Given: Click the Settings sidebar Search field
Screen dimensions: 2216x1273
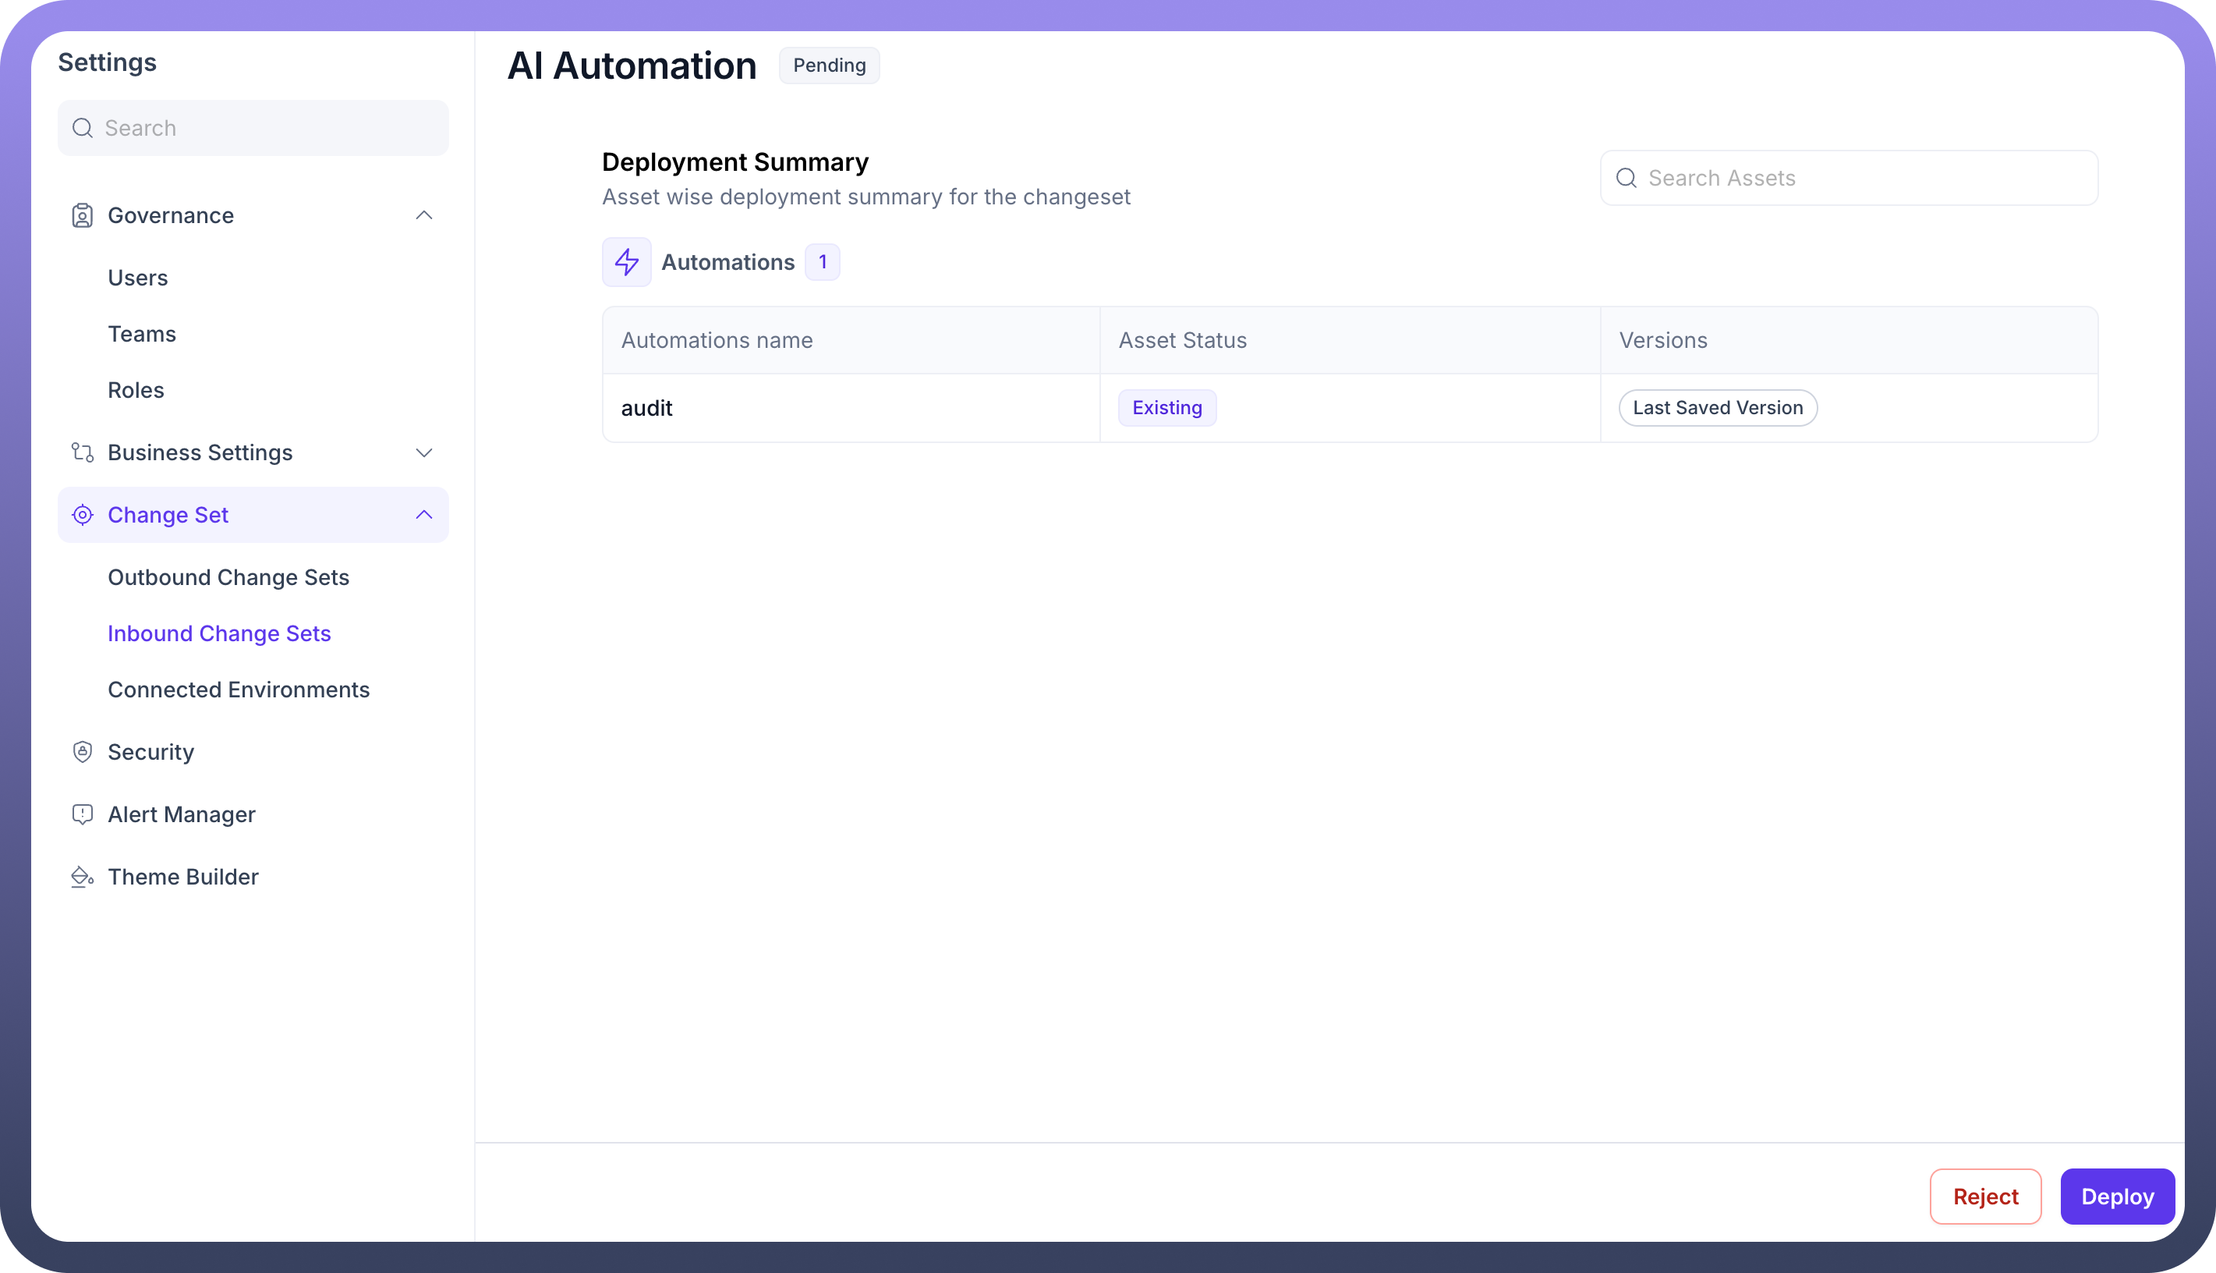Looking at the screenshot, I should coord(262,129).
